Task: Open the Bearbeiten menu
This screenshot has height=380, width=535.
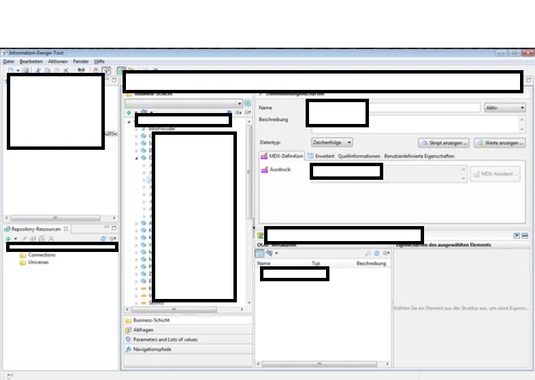Action: 31,61
